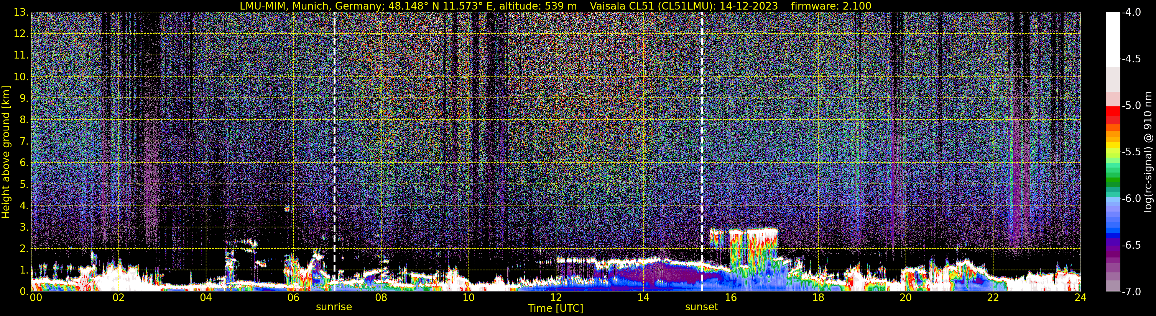Click the colorbar tick label '-7.0'
Image resolution: width=1156 pixels, height=316 pixels.
[x=1131, y=292]
